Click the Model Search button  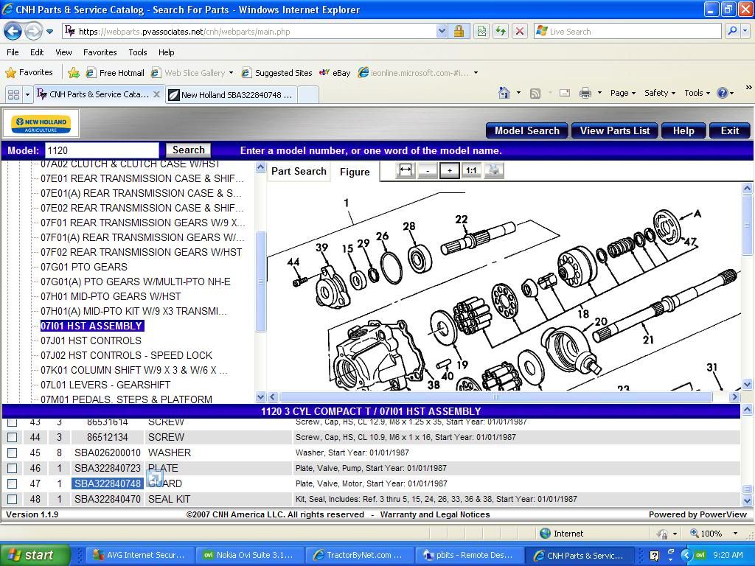526,130
